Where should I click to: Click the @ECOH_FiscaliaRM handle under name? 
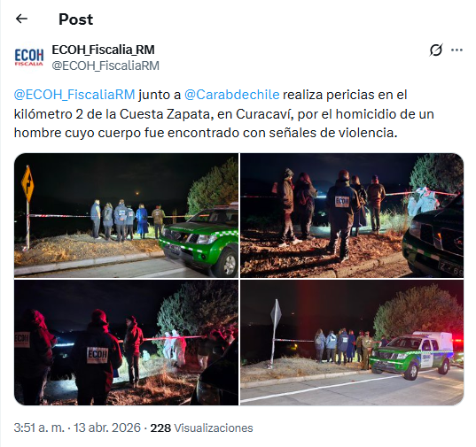(105, 66)
